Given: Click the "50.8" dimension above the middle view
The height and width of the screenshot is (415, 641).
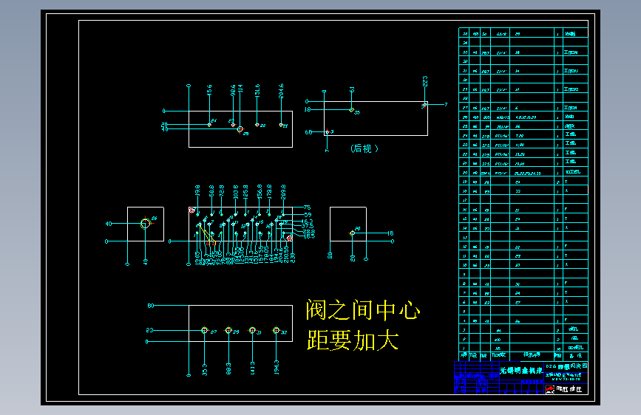Looking at the screenshot, I should click(x=211, y=191).
